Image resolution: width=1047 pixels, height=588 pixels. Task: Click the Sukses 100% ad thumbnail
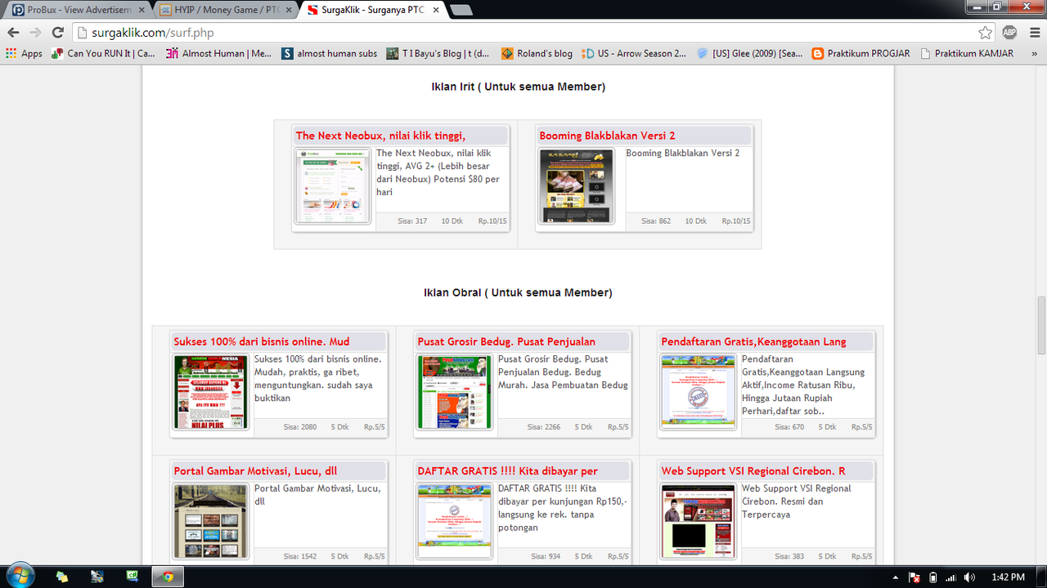(210, 392)
